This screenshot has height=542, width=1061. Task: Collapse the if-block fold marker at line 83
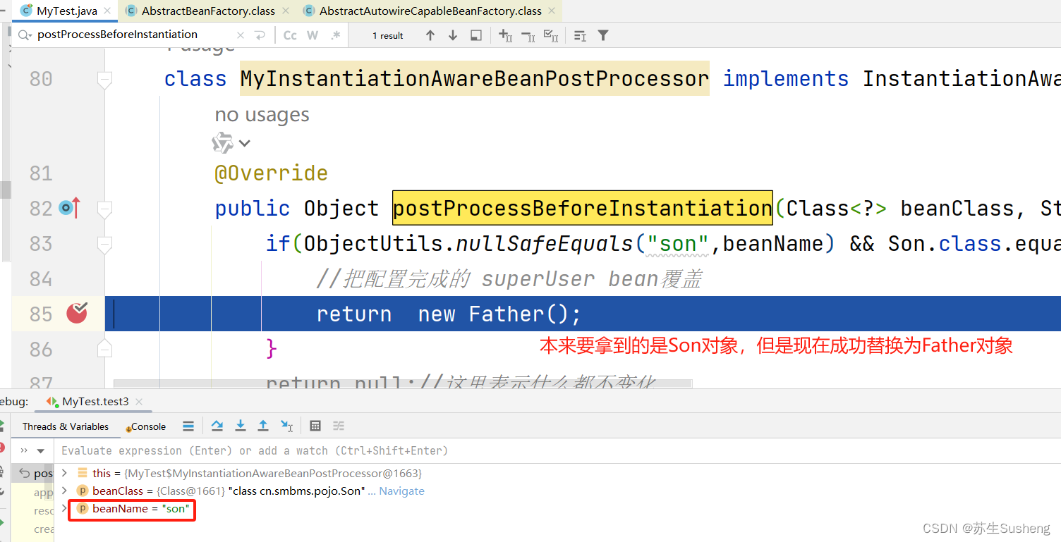[104, 245]
